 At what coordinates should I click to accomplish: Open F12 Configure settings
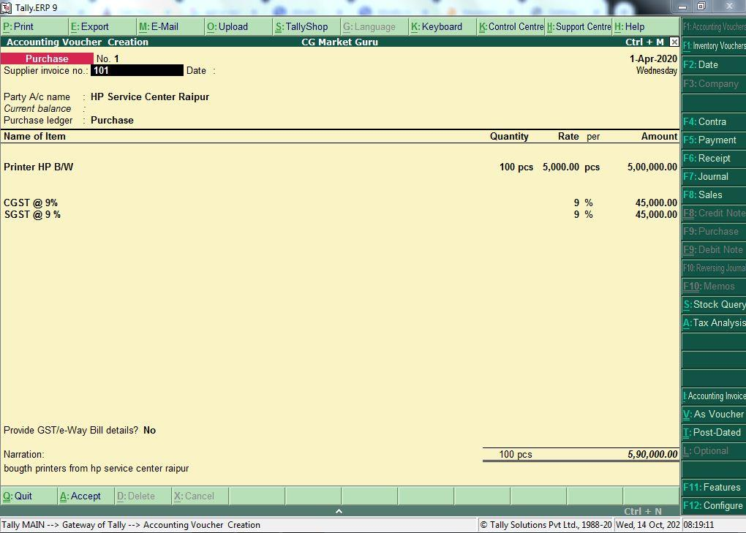coord(713,505)
